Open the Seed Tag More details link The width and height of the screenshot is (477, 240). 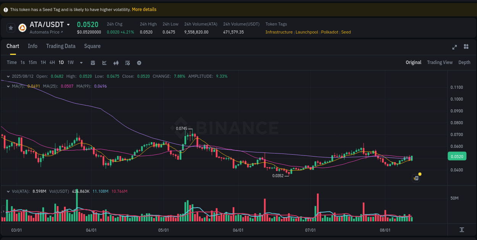pyautogui.click(x=144, y=9)
